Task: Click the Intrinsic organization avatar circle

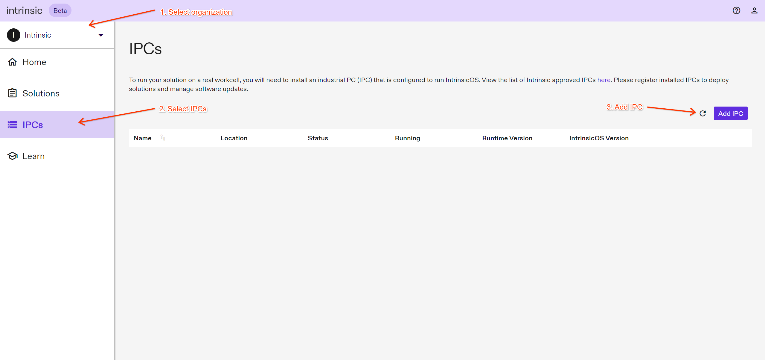Action: pyautogui.click(x=13, y=35)
